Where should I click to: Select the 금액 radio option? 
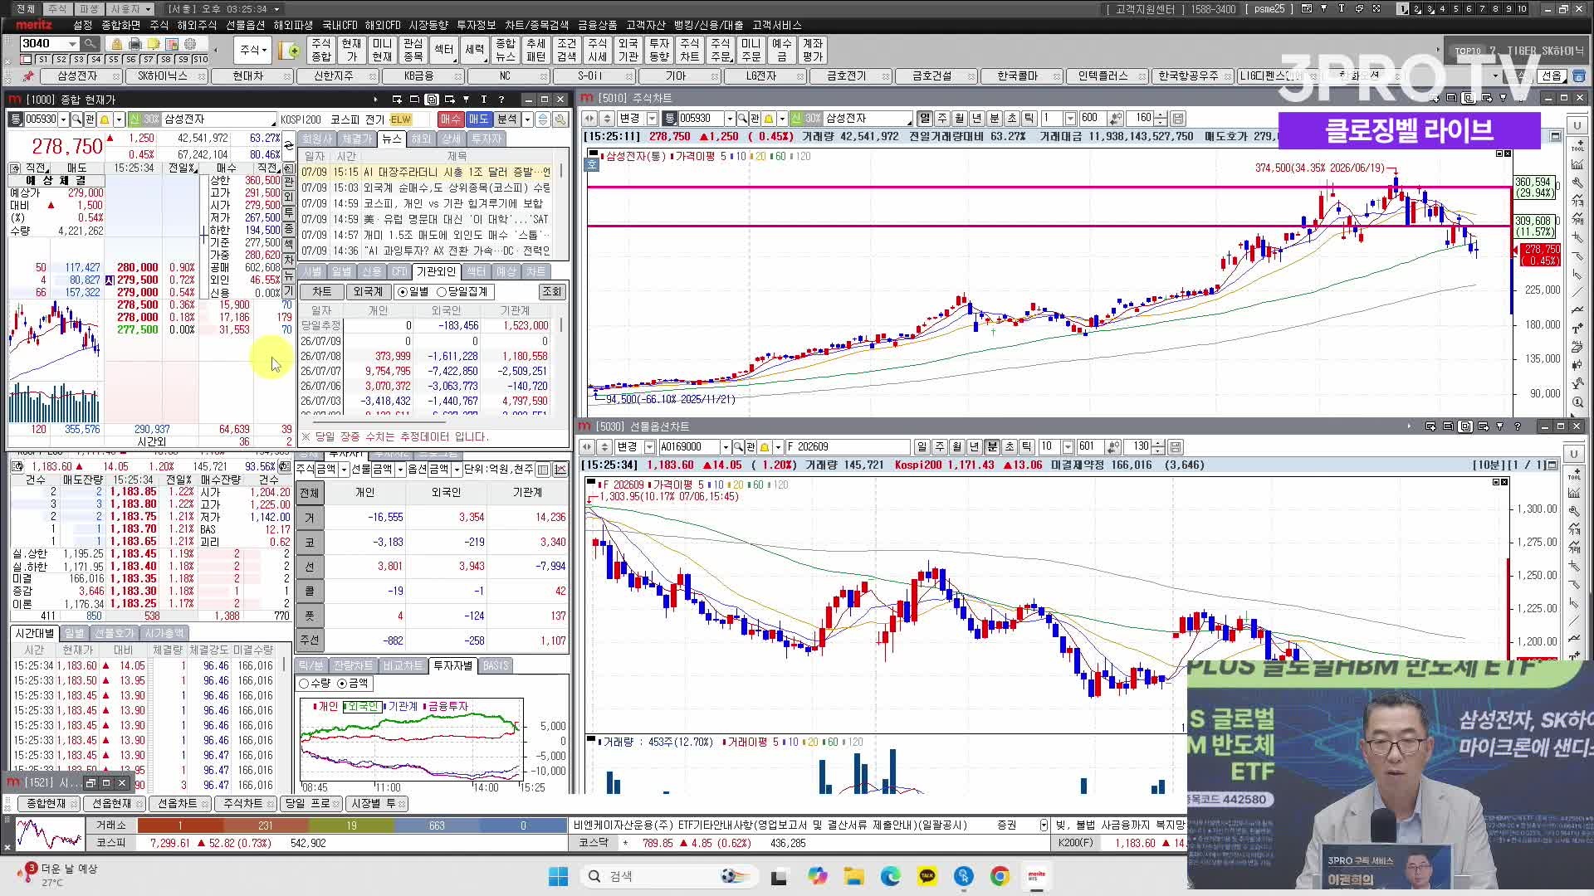tap(342, 684)
